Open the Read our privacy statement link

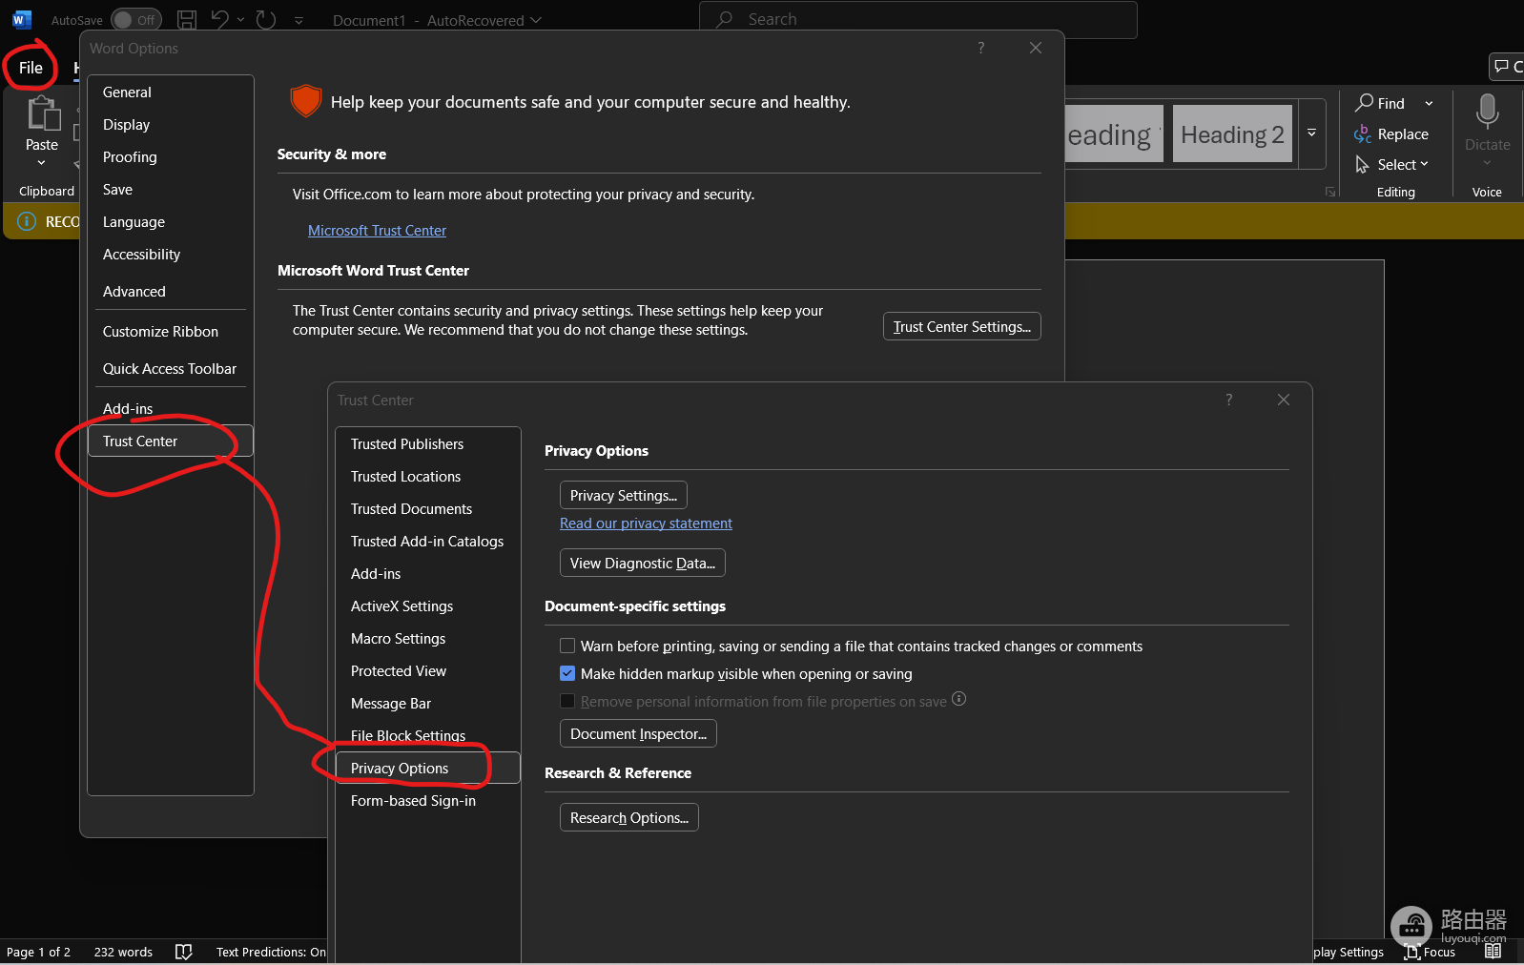[x=646, y=524]
